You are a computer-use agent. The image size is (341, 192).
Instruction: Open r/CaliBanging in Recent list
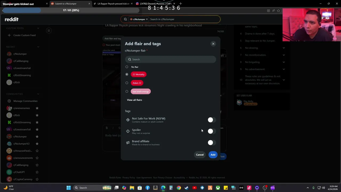[x=21, y=61]
